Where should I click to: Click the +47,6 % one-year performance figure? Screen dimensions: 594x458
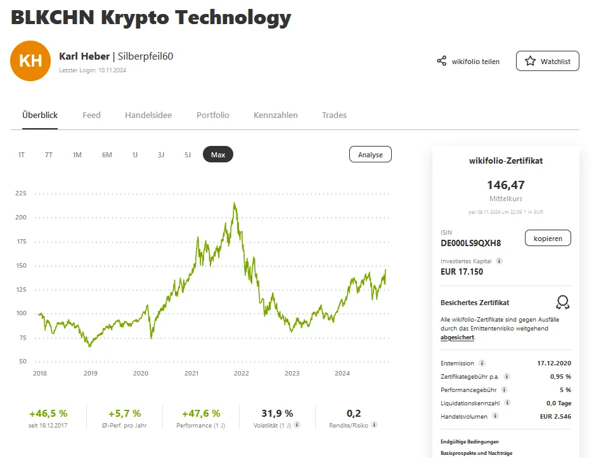[x=201, y=413]
